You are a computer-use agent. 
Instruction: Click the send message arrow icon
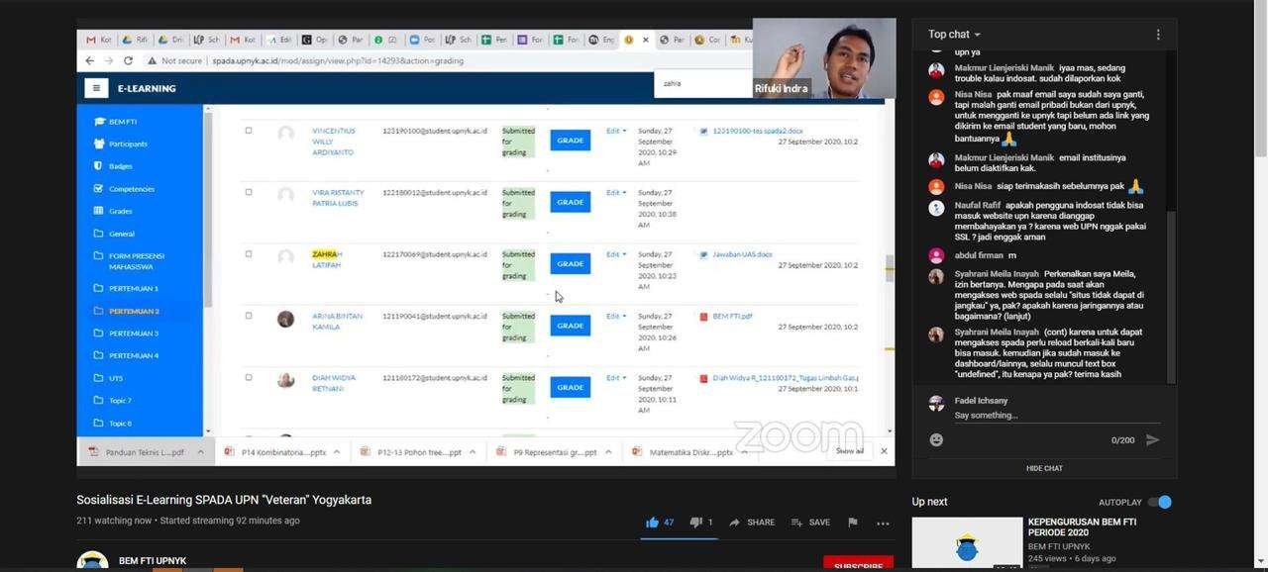1152,439
